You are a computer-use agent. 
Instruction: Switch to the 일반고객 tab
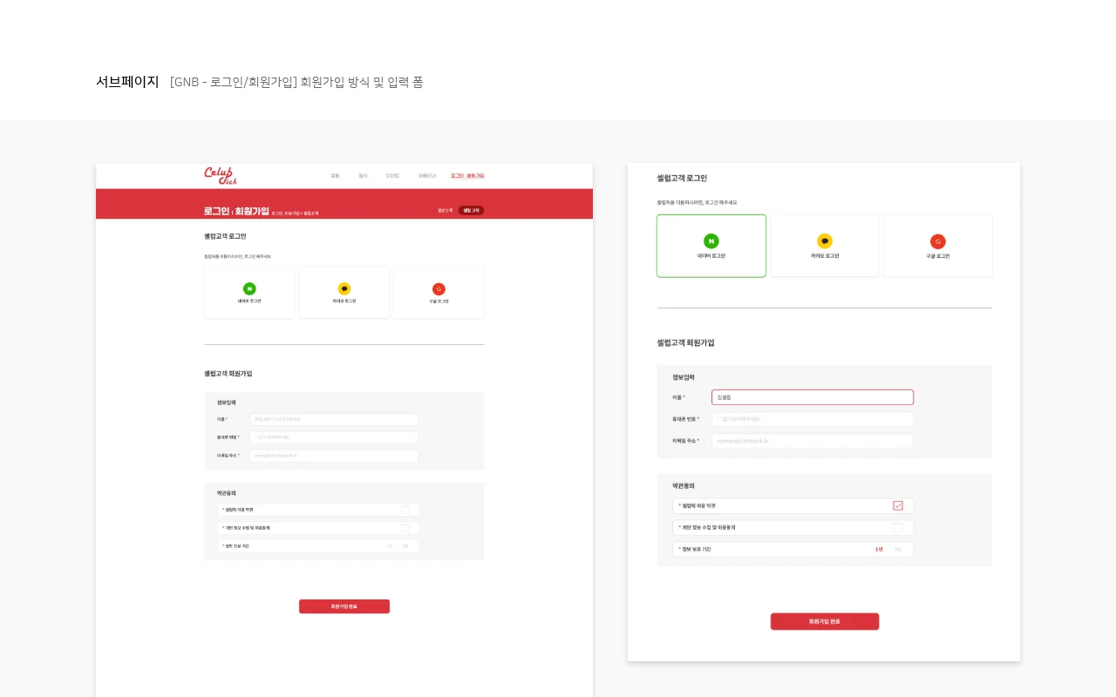(x=445, y=210)
